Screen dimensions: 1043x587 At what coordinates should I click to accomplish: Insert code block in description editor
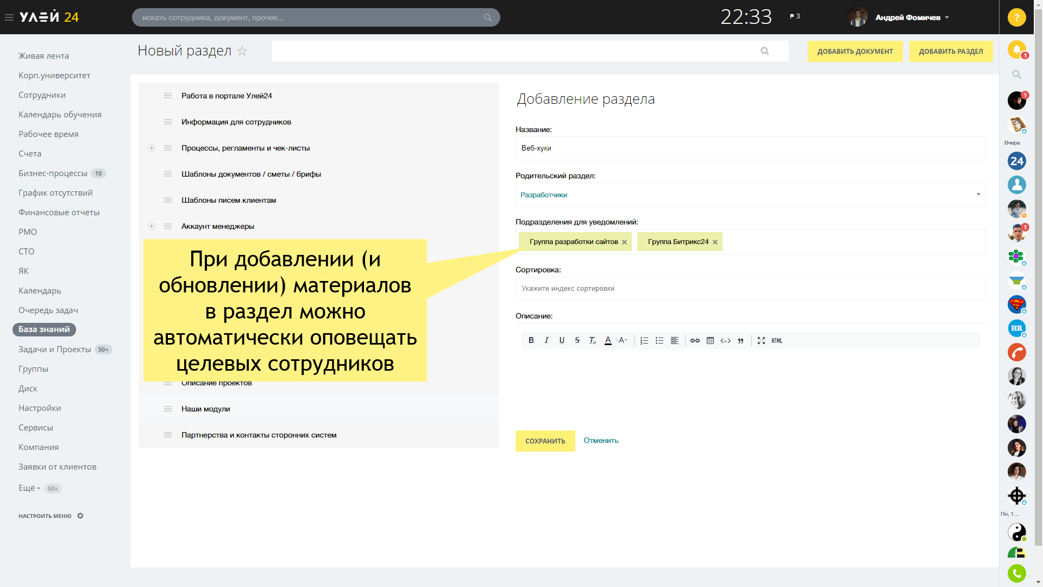click(x=725, y=341)
